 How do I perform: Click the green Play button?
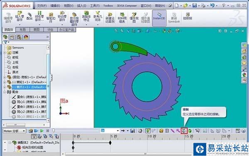pos(42,131)
